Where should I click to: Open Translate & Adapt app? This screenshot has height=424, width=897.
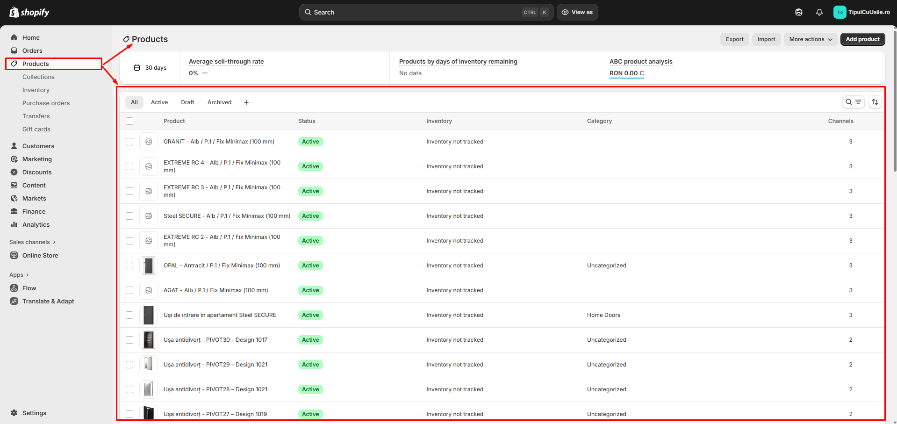click(48, 301)
